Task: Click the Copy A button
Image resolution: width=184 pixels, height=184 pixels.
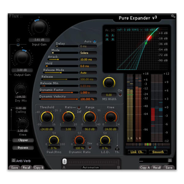Action: [x=145, y=167]
